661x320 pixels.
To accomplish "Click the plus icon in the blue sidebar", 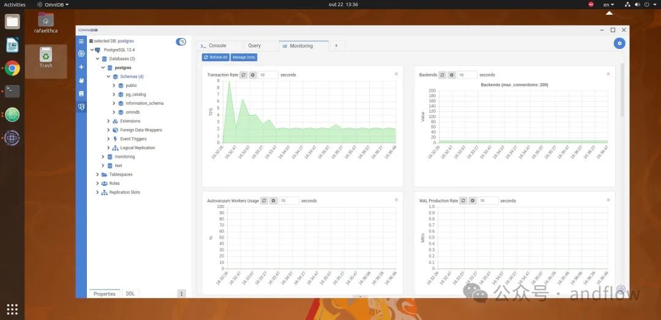I will tap(81, 67).
